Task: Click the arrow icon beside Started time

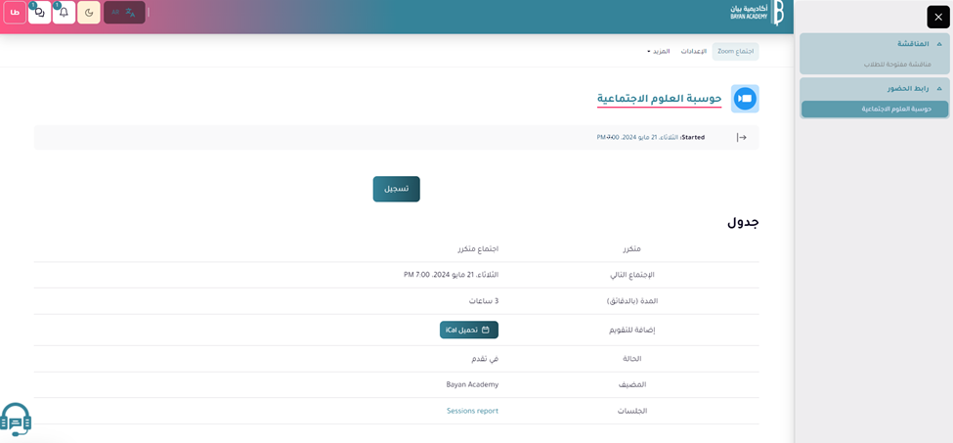Action: click(741, 138)
